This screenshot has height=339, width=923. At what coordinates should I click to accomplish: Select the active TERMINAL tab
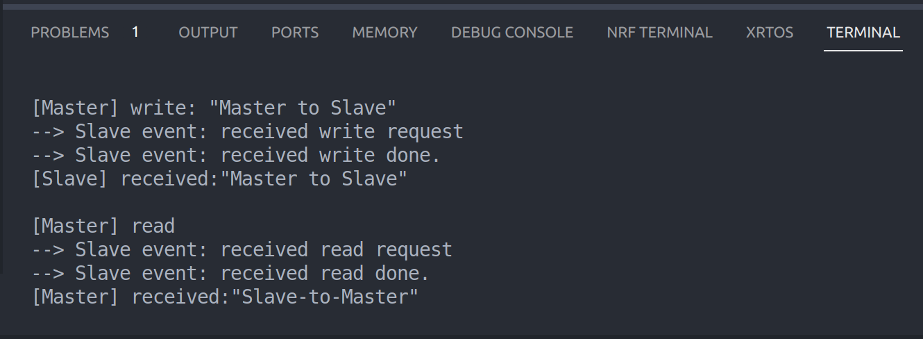click(x=863, y=33)
